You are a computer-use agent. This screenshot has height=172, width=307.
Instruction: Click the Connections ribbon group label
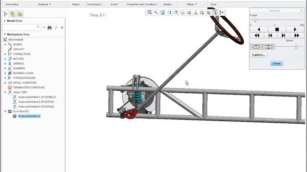[94, 4]
